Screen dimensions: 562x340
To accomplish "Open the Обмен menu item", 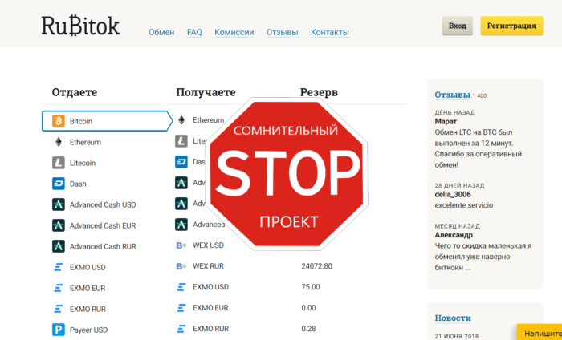I will click(161, 33).
